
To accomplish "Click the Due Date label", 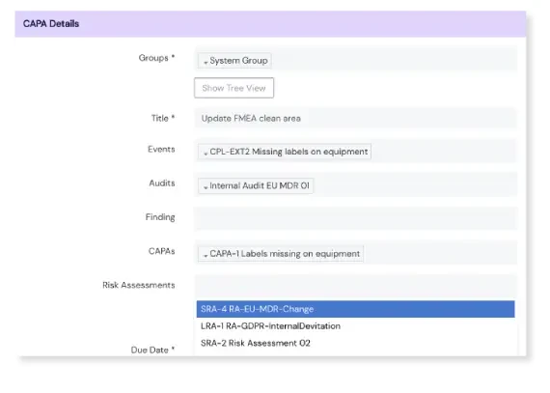I will pyautogui.click(x=152, y=350).
